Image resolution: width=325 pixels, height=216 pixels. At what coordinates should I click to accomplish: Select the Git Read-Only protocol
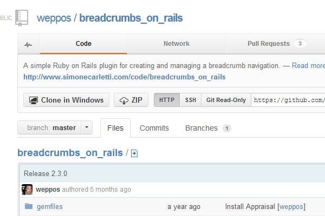pos(226,100)
